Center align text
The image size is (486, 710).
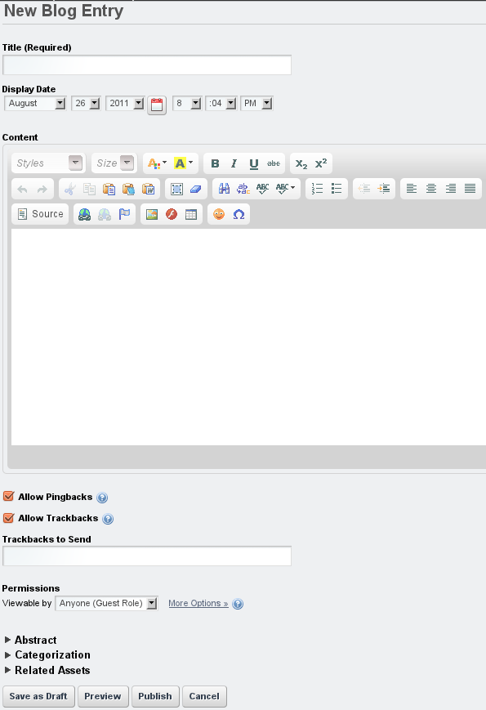[430, 189]
